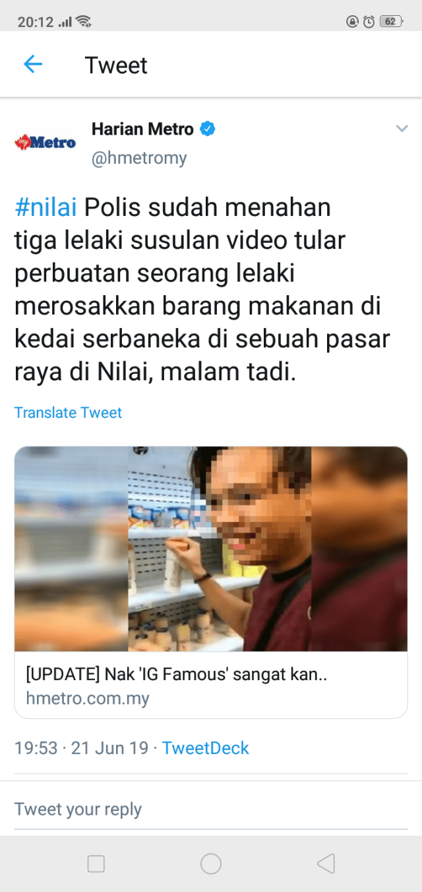The height and width of the screenshot is (892, 422).
Task: Open Harian Metro profile picture
Action: 45,142
